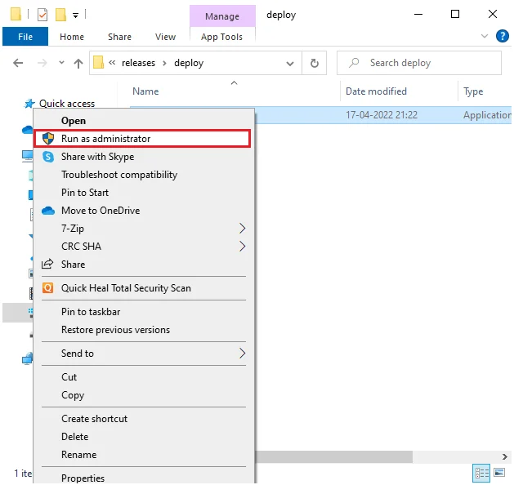Click the horizontal scrollbar thumb
Viewport: 514px width, 485px height.
(x=333, y=457)
